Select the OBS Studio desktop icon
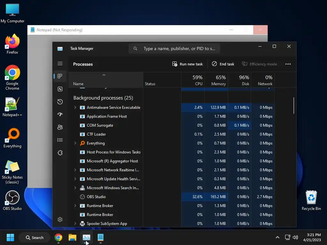 coord(12,200)
